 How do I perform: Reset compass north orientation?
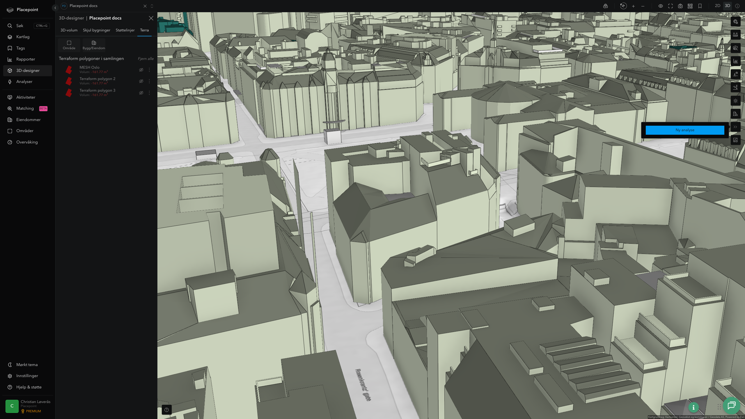point(623,6)
